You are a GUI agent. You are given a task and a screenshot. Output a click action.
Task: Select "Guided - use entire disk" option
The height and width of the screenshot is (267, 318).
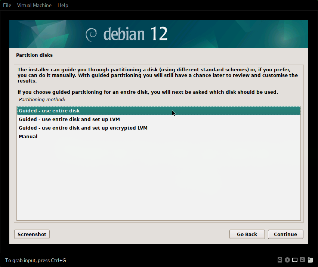pos(49,111)
